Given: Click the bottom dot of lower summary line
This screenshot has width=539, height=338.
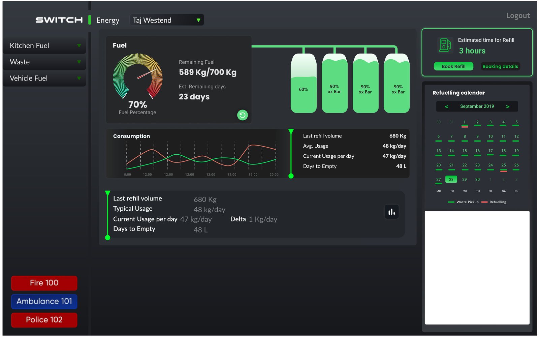Looking at the screenshot, I should 108,238.
